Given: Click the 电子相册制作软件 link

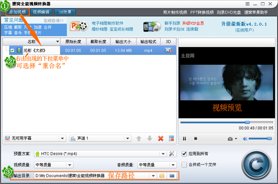Looking at the screenshot, I should click(x=107, y=23).
